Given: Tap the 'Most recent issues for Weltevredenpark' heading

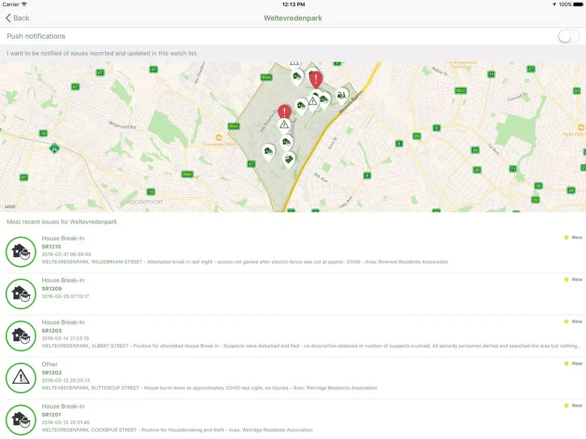Looking at the screenshot, I should [x=62, y=222].
